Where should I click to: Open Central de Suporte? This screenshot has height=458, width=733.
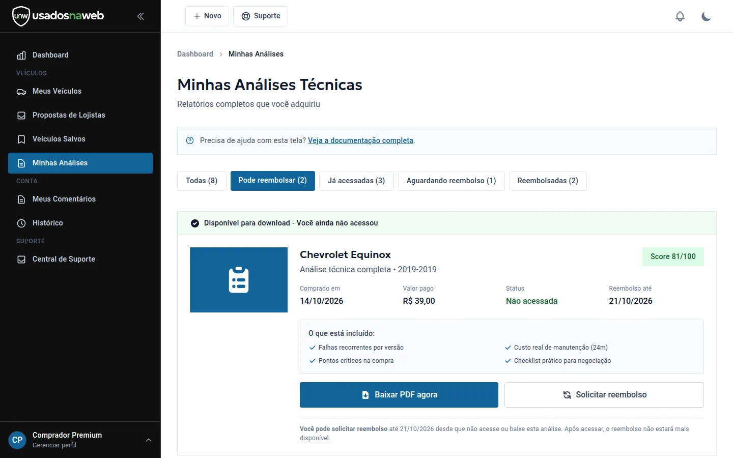click(x=80, y=259)
